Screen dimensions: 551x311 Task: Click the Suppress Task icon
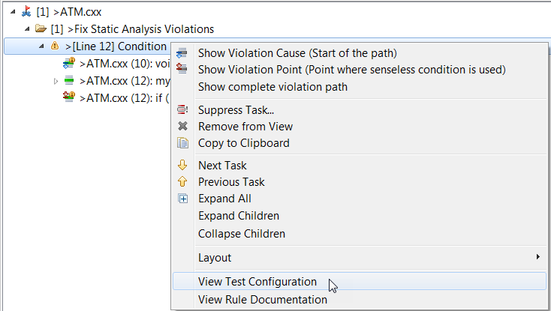coord(182,109)
